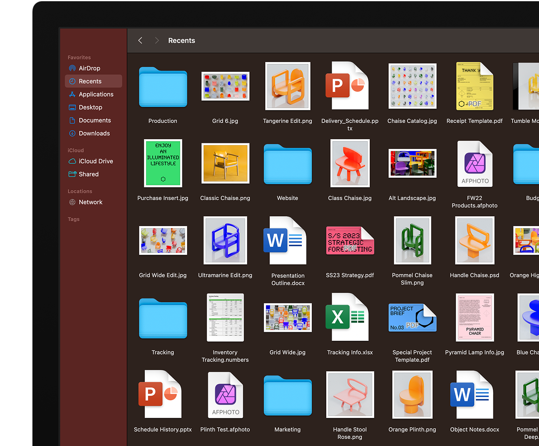Open Network under Locations

94,202
